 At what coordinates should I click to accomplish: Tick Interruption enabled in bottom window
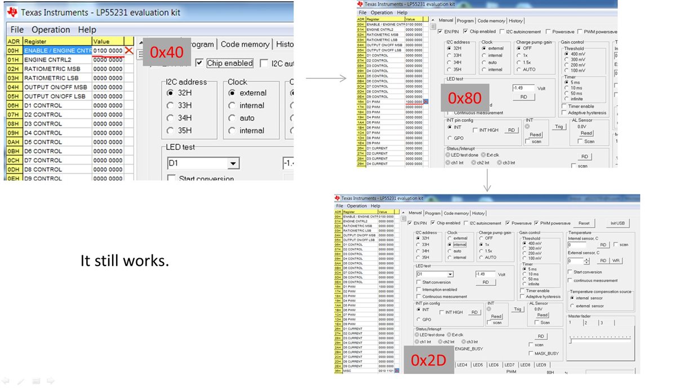pyautogui.click(x=419, y=289)
